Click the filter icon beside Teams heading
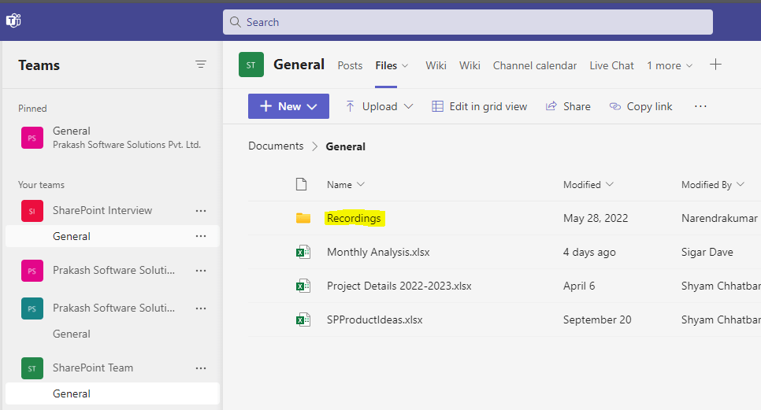Image resolution: width=761 pixels, height=410 pixels. [201, 65]
